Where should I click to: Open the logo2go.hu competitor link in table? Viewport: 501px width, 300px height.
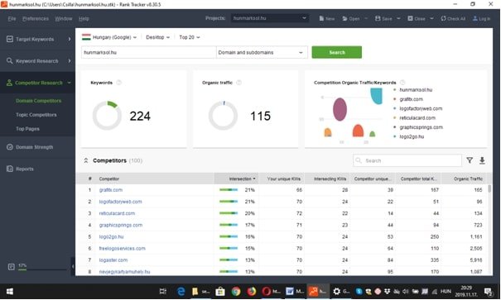111,237
